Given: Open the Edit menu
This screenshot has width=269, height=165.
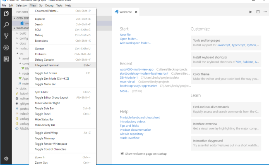Looking at the screenshot, I should click(11, 5).
